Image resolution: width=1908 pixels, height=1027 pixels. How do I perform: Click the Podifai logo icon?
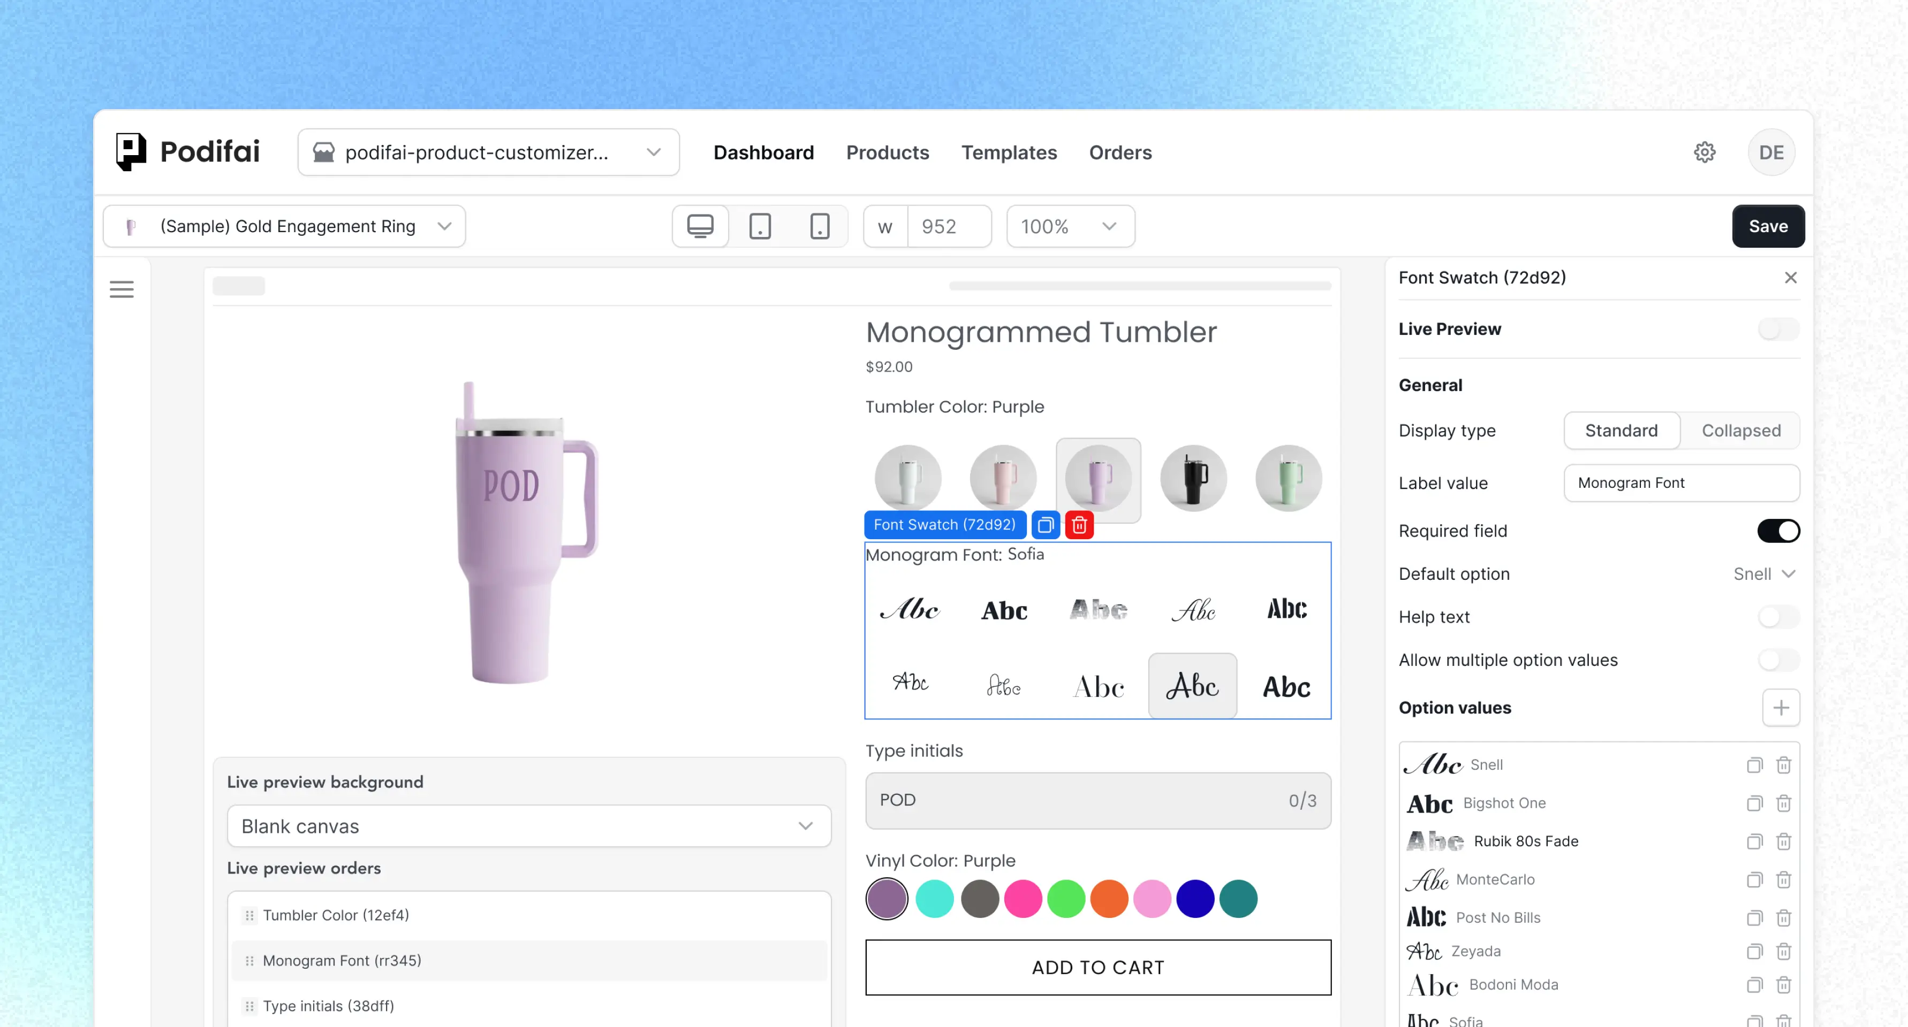click(131, 152)
